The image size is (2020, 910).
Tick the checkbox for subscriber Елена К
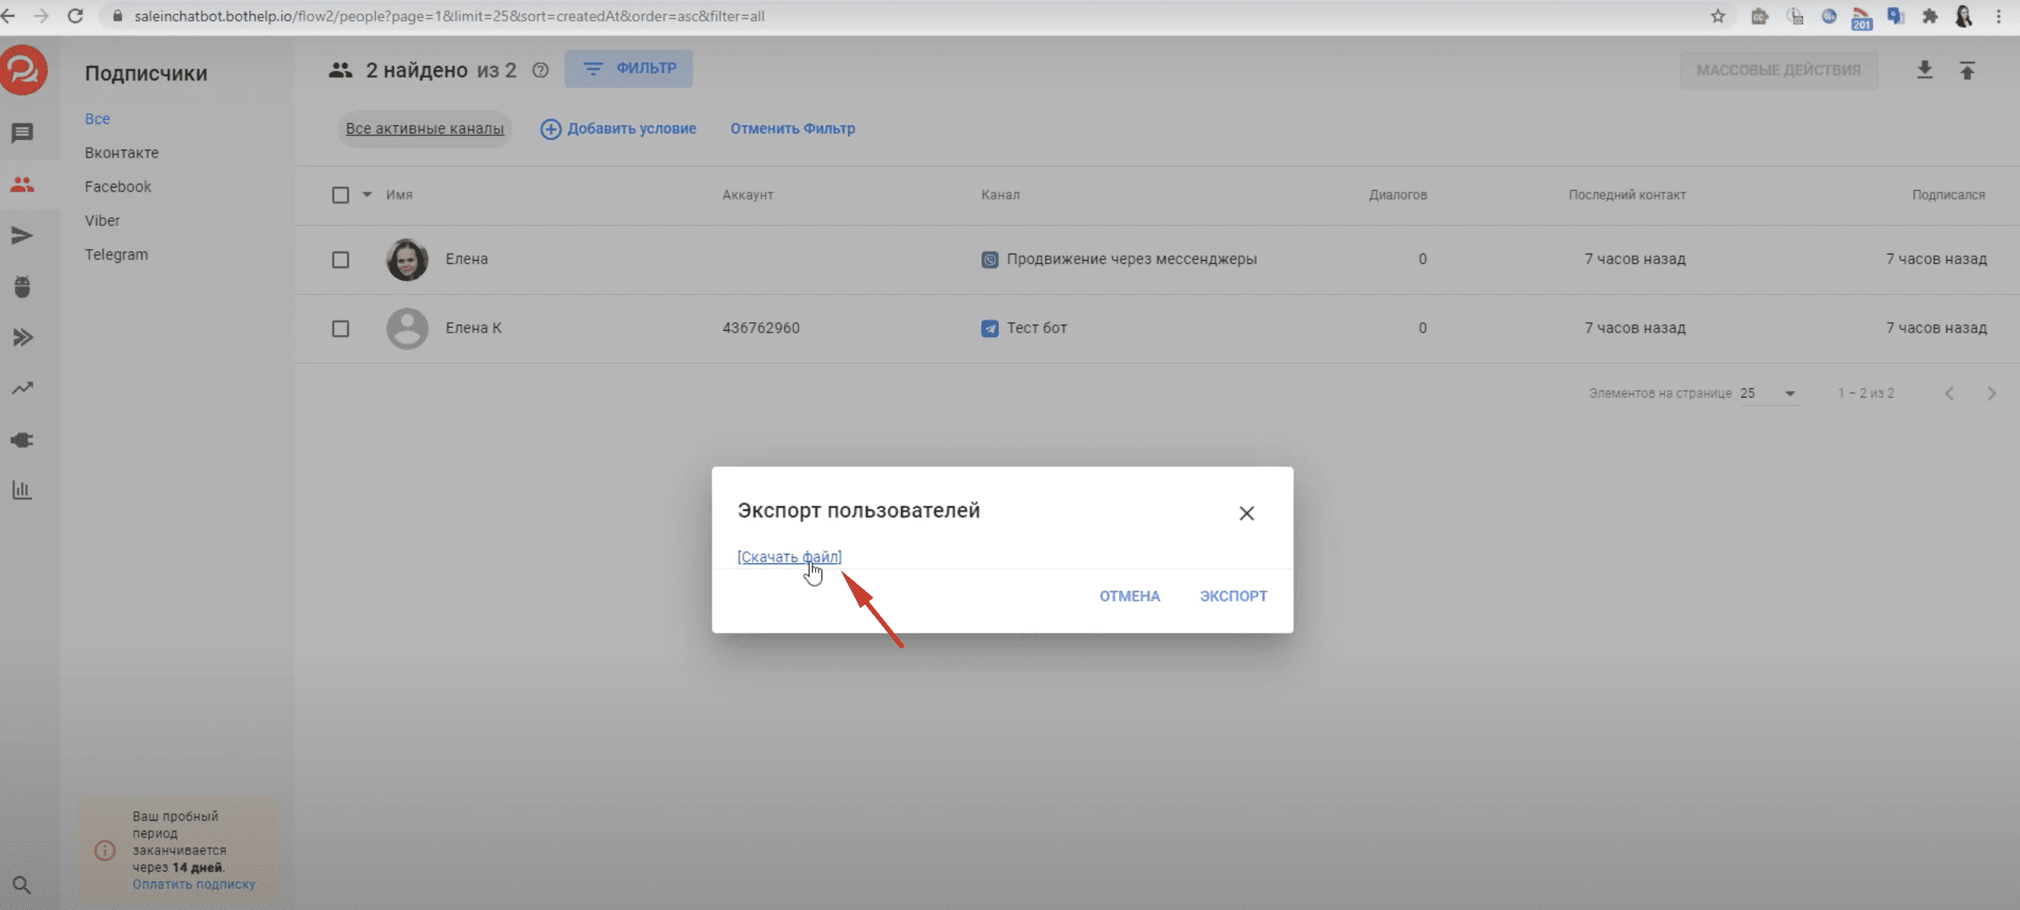click(x=341, y=329)
